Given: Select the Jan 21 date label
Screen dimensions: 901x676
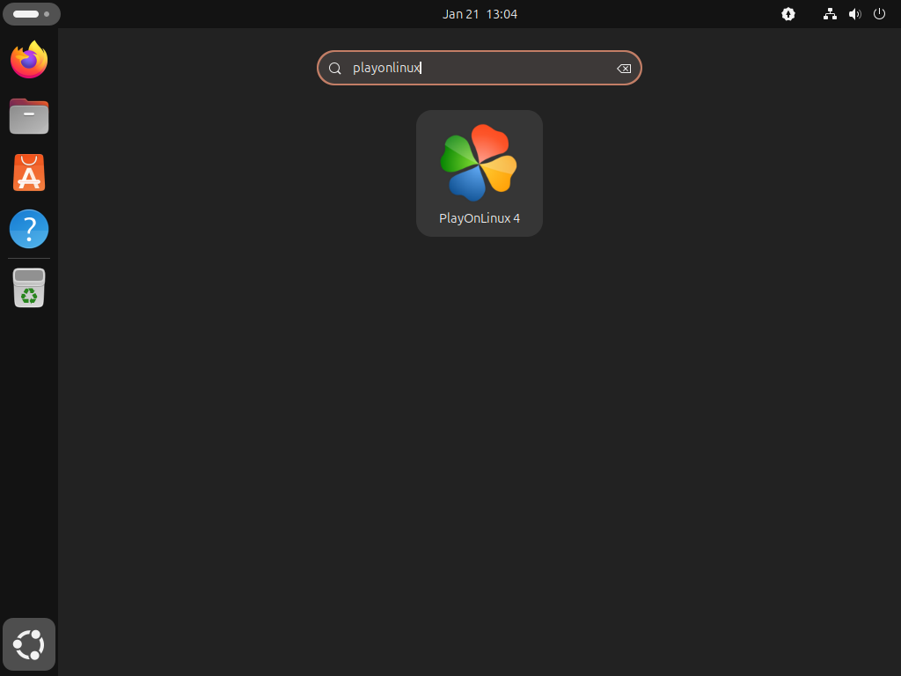Looking at the screenshot, I should 459,14.
